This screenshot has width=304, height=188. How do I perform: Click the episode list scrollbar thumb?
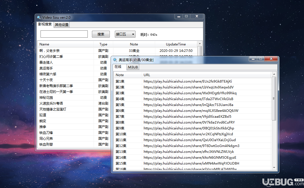pos(274,98)
